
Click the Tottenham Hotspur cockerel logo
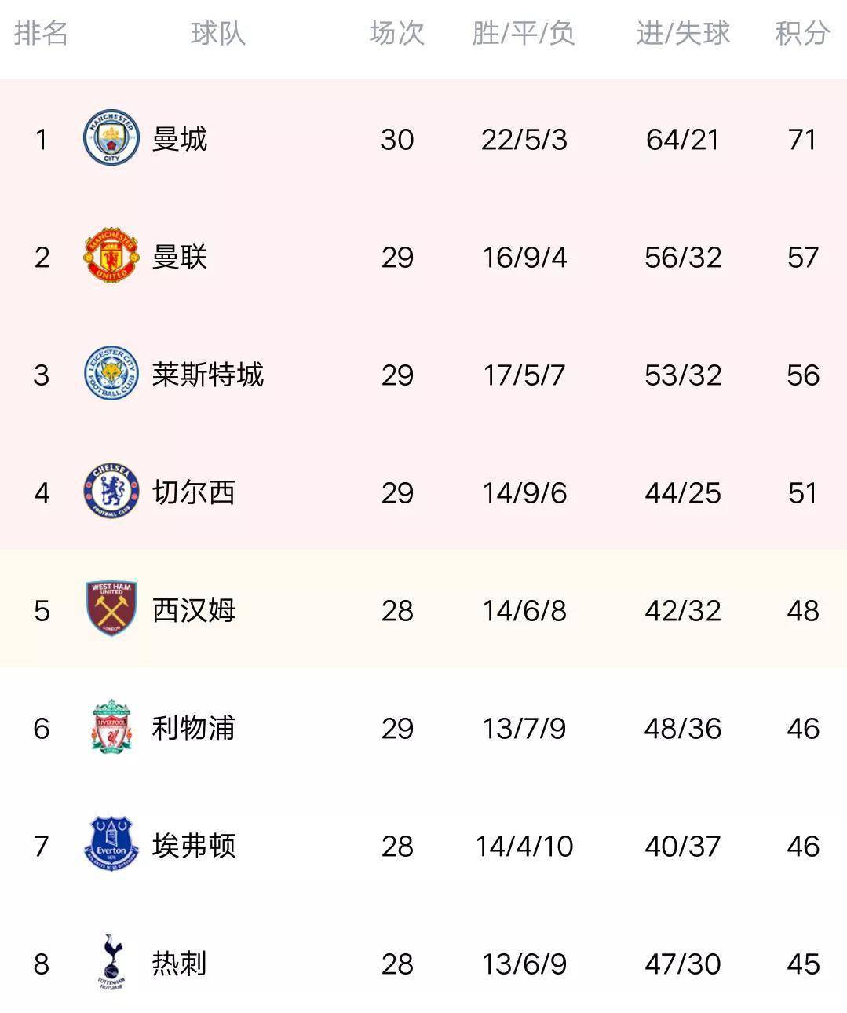(111, 962)
